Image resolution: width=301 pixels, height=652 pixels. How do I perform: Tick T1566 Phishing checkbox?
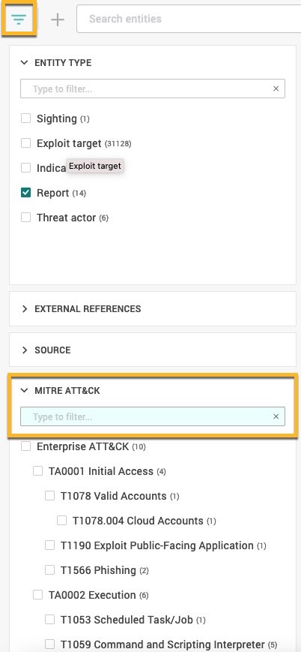point(50,570)
